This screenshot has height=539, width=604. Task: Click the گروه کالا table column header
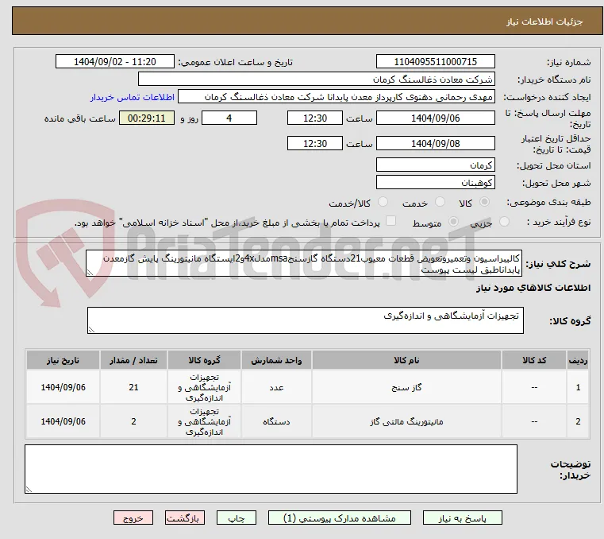tap(204, 360)
